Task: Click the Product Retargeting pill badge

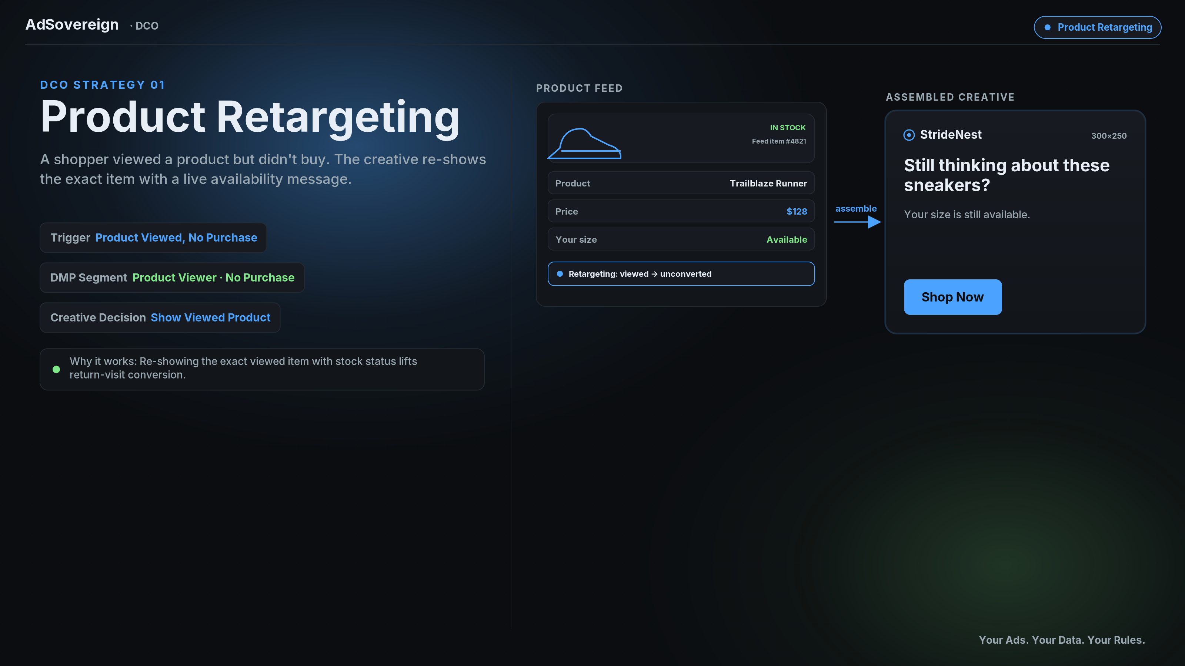Action: tap(1097, 28)
